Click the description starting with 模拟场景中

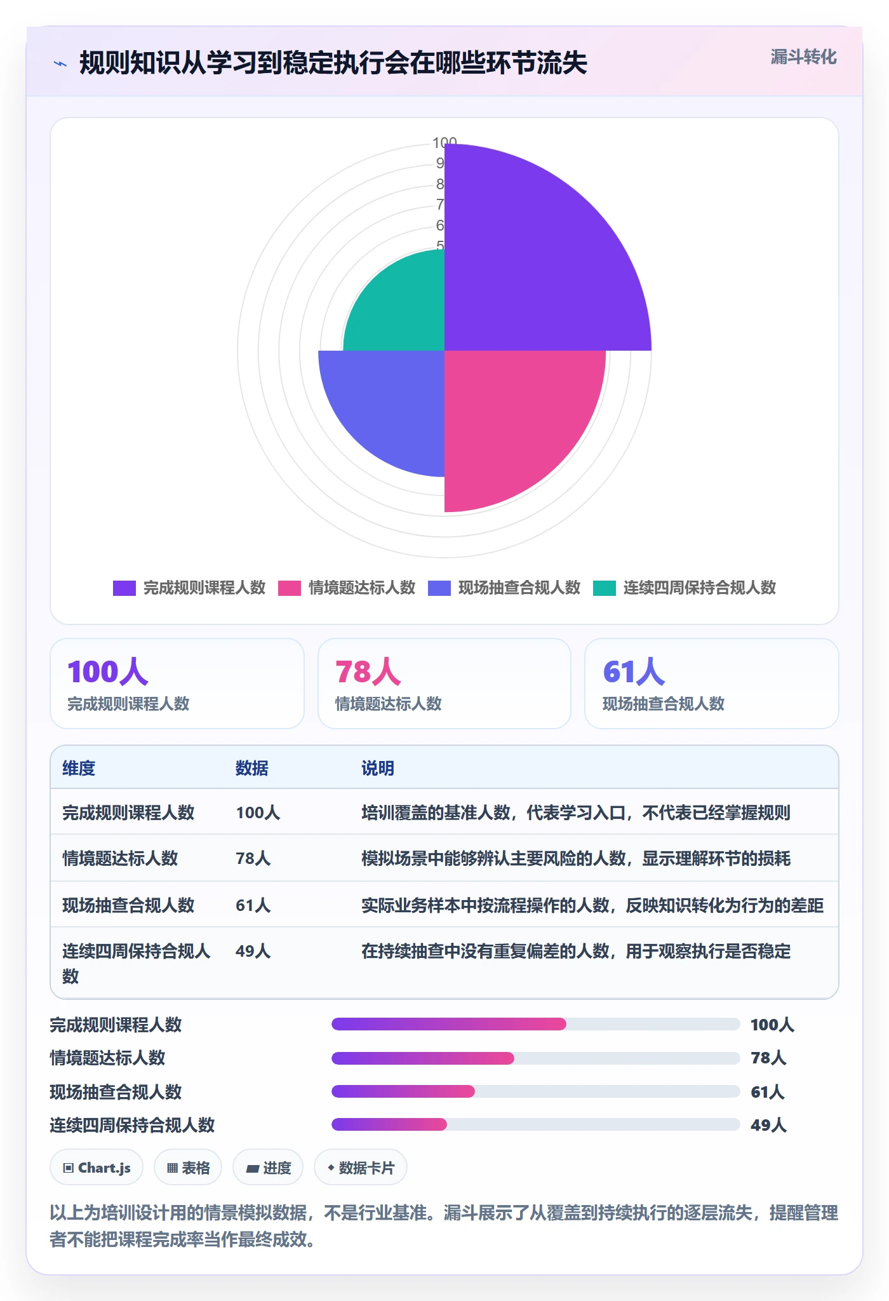coord(576,858)
